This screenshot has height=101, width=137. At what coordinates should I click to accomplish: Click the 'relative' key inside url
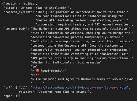(26, 92)
